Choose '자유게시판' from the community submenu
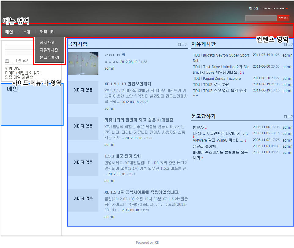The width and height of the screenshot is (294, 248). coord(49,50)
